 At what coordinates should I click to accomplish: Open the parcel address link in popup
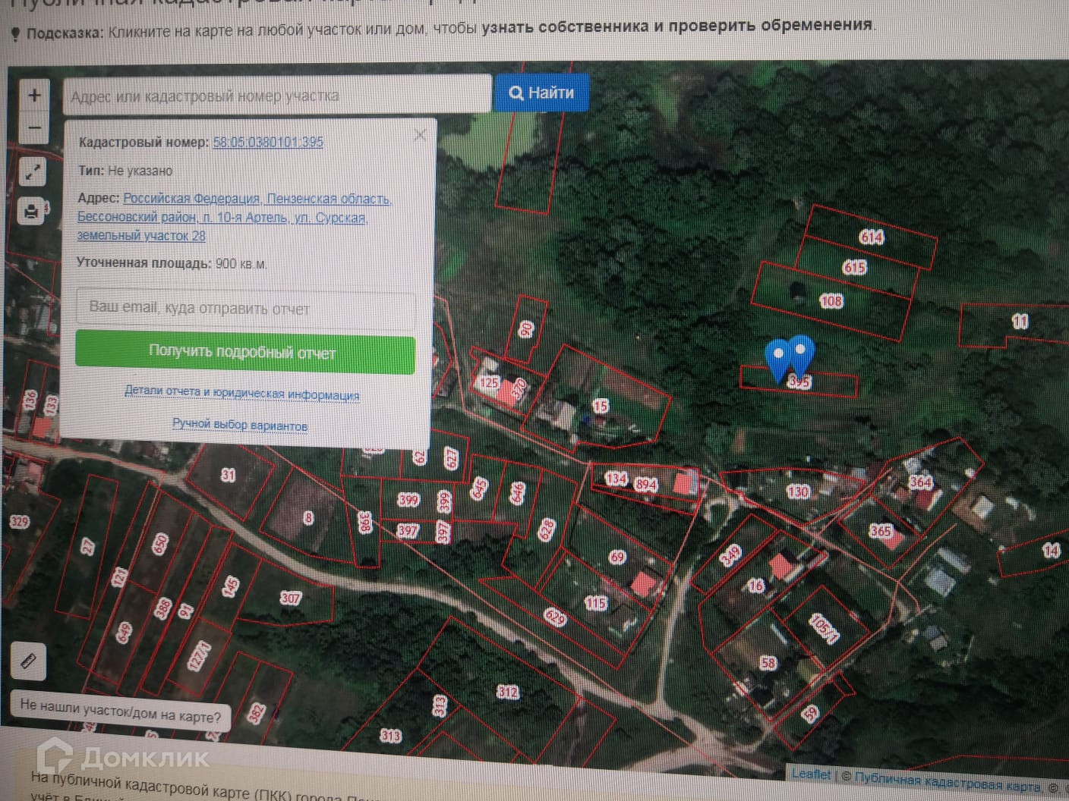click(x=234, y=217)
